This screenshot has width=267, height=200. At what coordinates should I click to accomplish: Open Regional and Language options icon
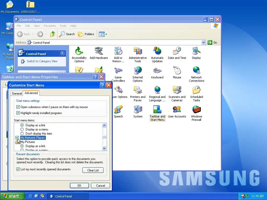click(157, 94)
